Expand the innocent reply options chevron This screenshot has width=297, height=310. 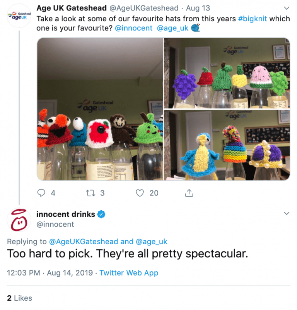click(x=287, y=213)
